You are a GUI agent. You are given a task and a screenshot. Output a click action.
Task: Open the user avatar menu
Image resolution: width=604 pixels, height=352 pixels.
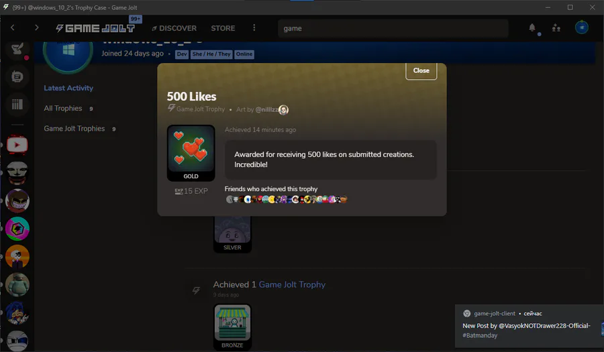(x=582, y=27)
